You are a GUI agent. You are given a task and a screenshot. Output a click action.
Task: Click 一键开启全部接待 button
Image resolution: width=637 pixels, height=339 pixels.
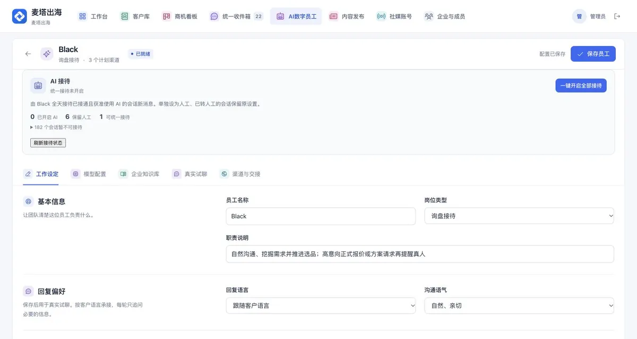(x=581, y=86)
